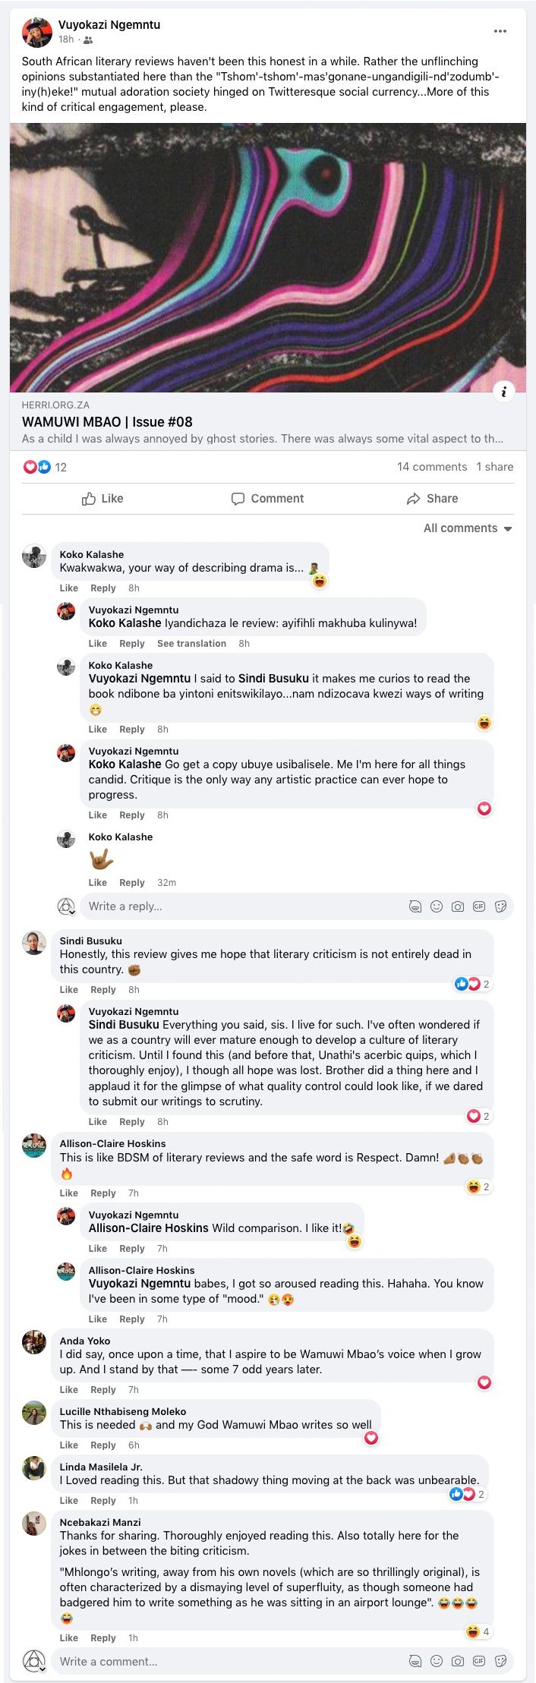Click the Comment button under the post
Viewport: 536px width, 1683px height.
tap(267, 498)
